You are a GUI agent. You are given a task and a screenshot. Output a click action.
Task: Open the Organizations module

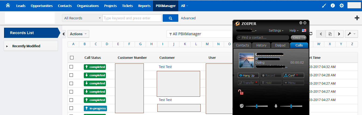[88, 6]
